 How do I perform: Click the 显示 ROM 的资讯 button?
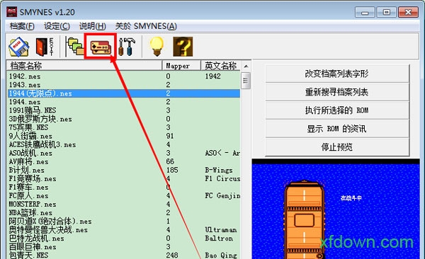(337, 129)
